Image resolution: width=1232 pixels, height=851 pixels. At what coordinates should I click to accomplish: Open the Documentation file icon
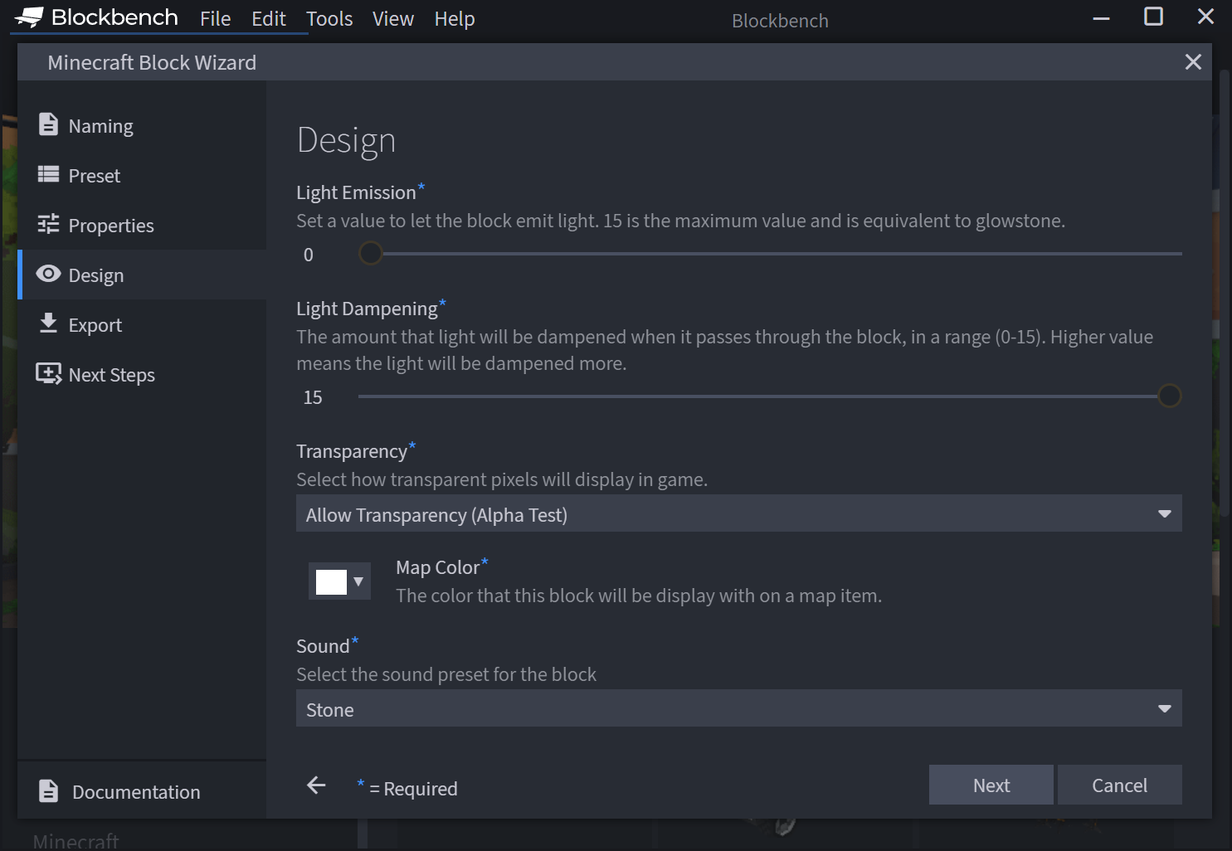(x=49, y=791)
